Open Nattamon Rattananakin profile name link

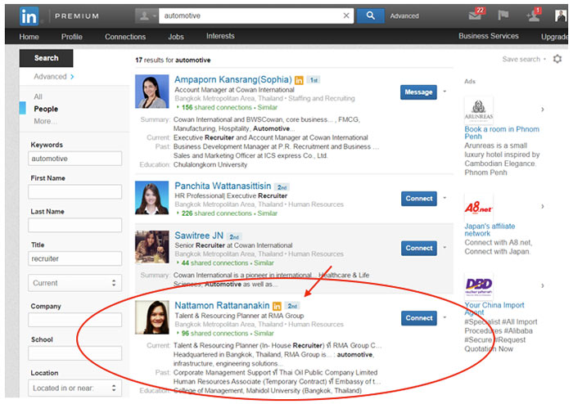[x=222, y=306]
